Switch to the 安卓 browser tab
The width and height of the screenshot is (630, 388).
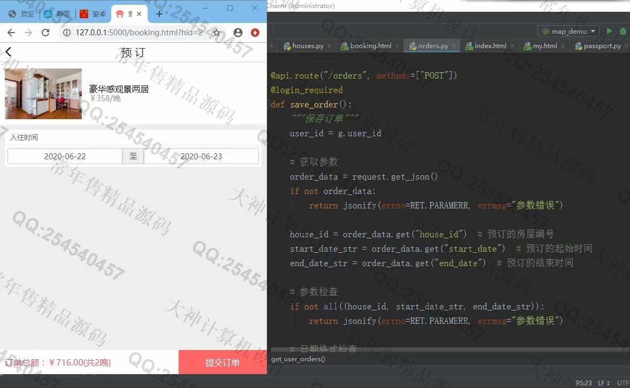pyautogui.click(x=93, y=14)
